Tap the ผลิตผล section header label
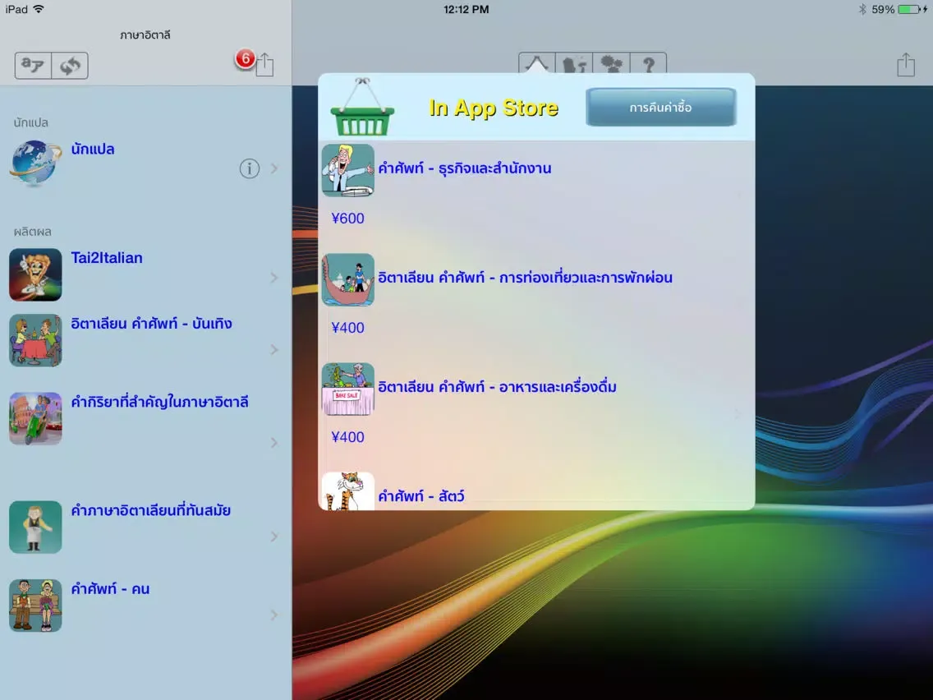The width and height of the screenshot is (933, 700). (33, 232)
